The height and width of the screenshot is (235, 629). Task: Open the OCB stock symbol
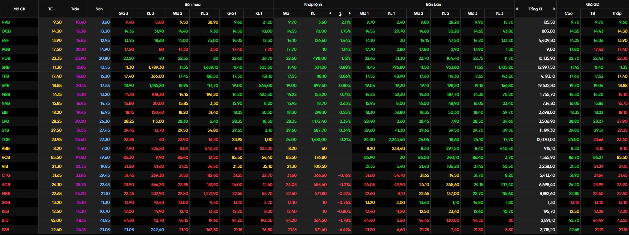click(x=6, y=31)
